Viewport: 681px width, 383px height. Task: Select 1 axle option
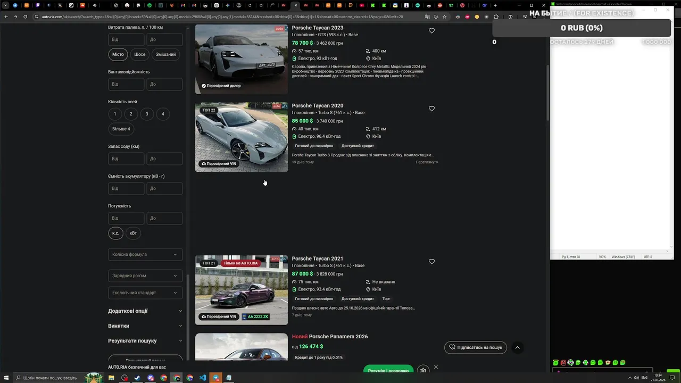point(115,114)
